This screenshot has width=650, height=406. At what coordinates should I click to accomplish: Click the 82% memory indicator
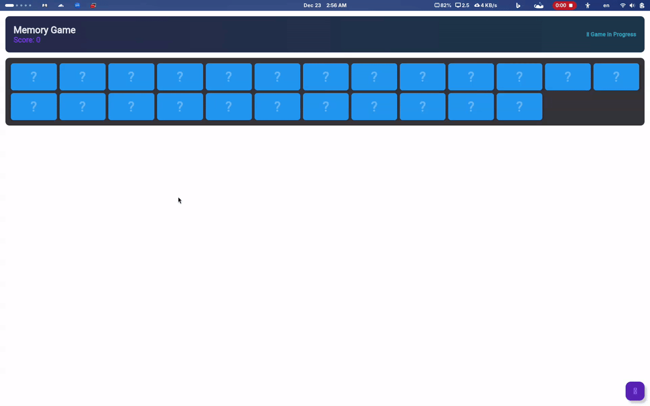tap(443, 6)
